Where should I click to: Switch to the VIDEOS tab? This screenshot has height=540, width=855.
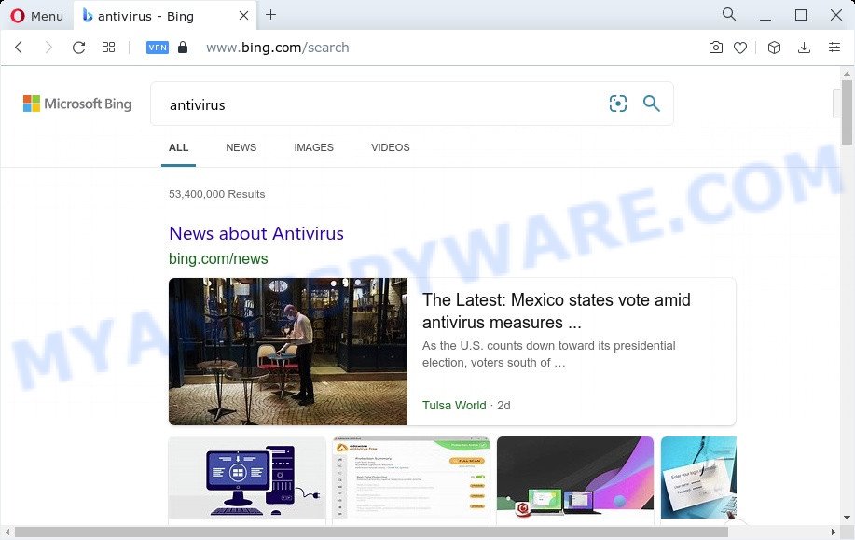391,147
